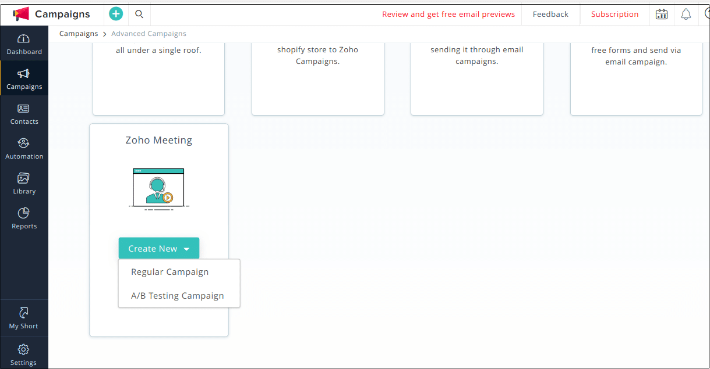This screenshot has width=710, height=369.
Task: Open Campaigns section in sidebar
Action: pos(24,79)
